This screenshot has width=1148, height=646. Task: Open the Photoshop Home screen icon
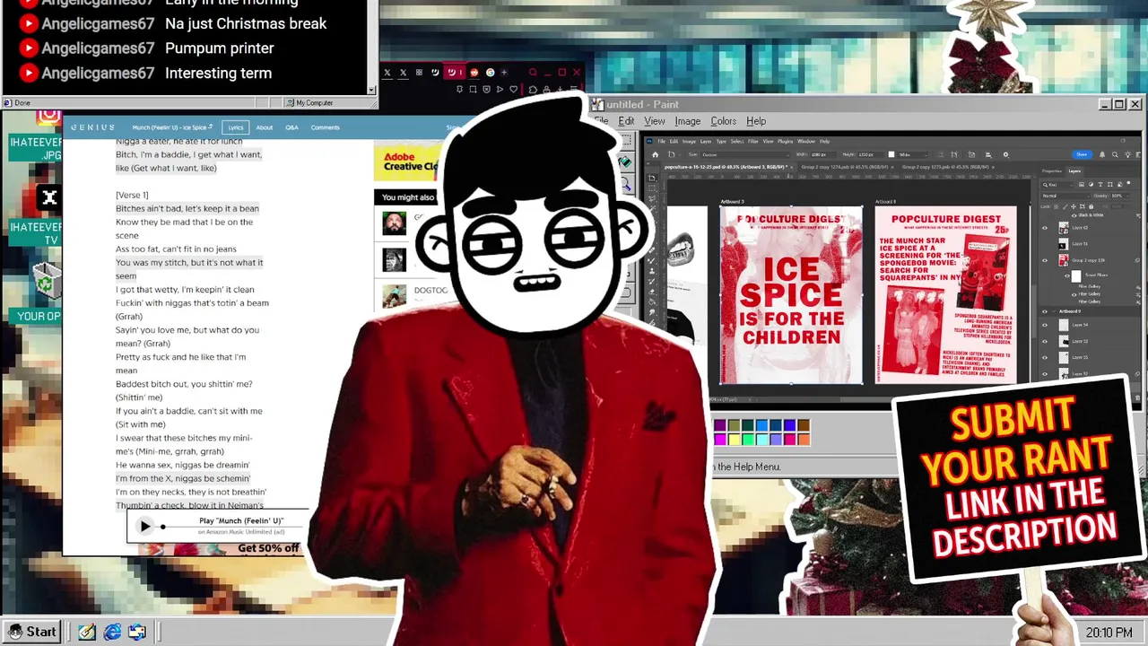[656, 154]
